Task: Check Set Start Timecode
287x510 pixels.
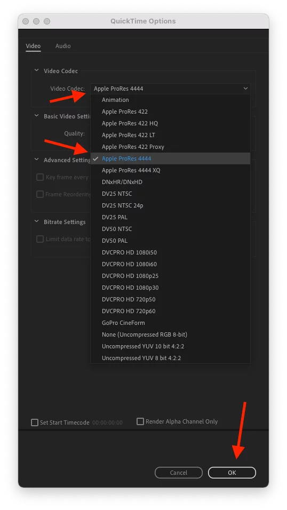Action: click(x=35, y=423)
